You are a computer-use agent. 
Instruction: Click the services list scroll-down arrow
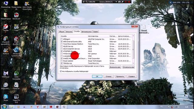click(x=133, y=63)
